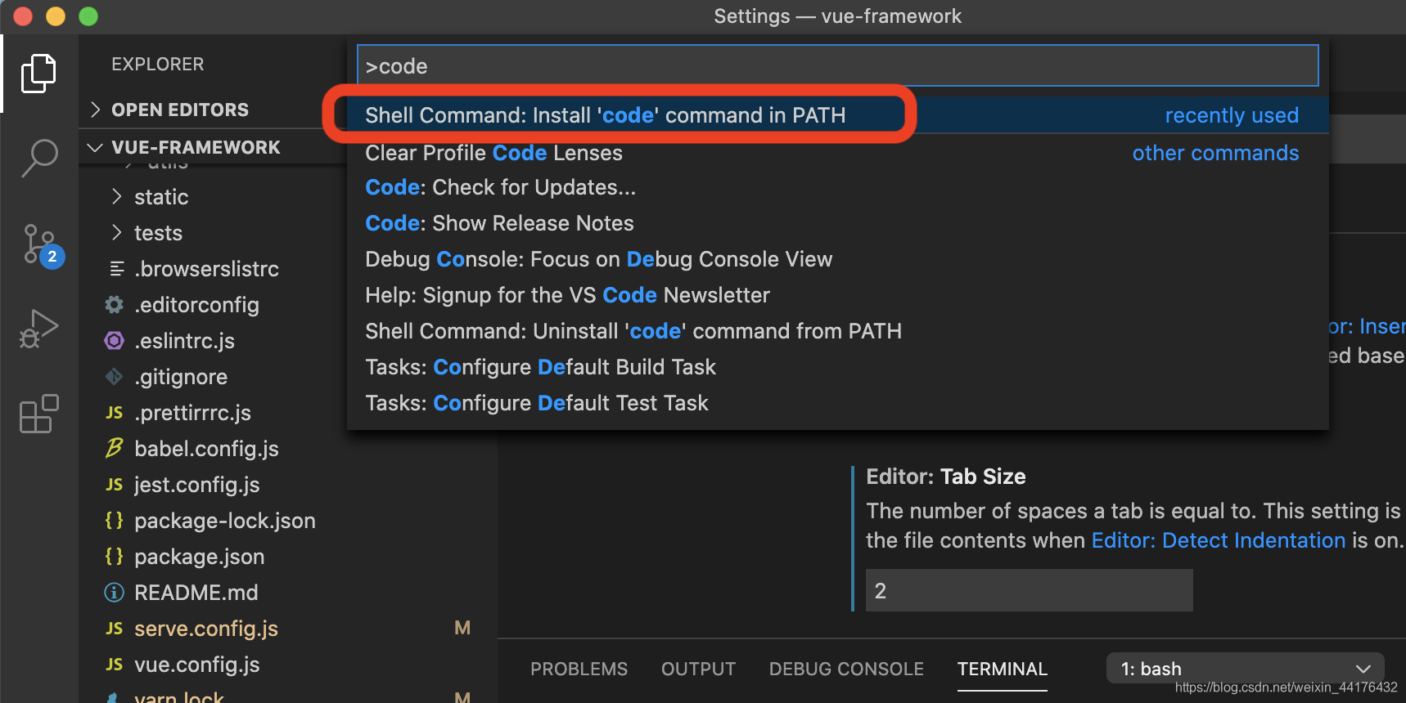Select the OUTPUT tab
1406x703 pixels.
(697, 668)
